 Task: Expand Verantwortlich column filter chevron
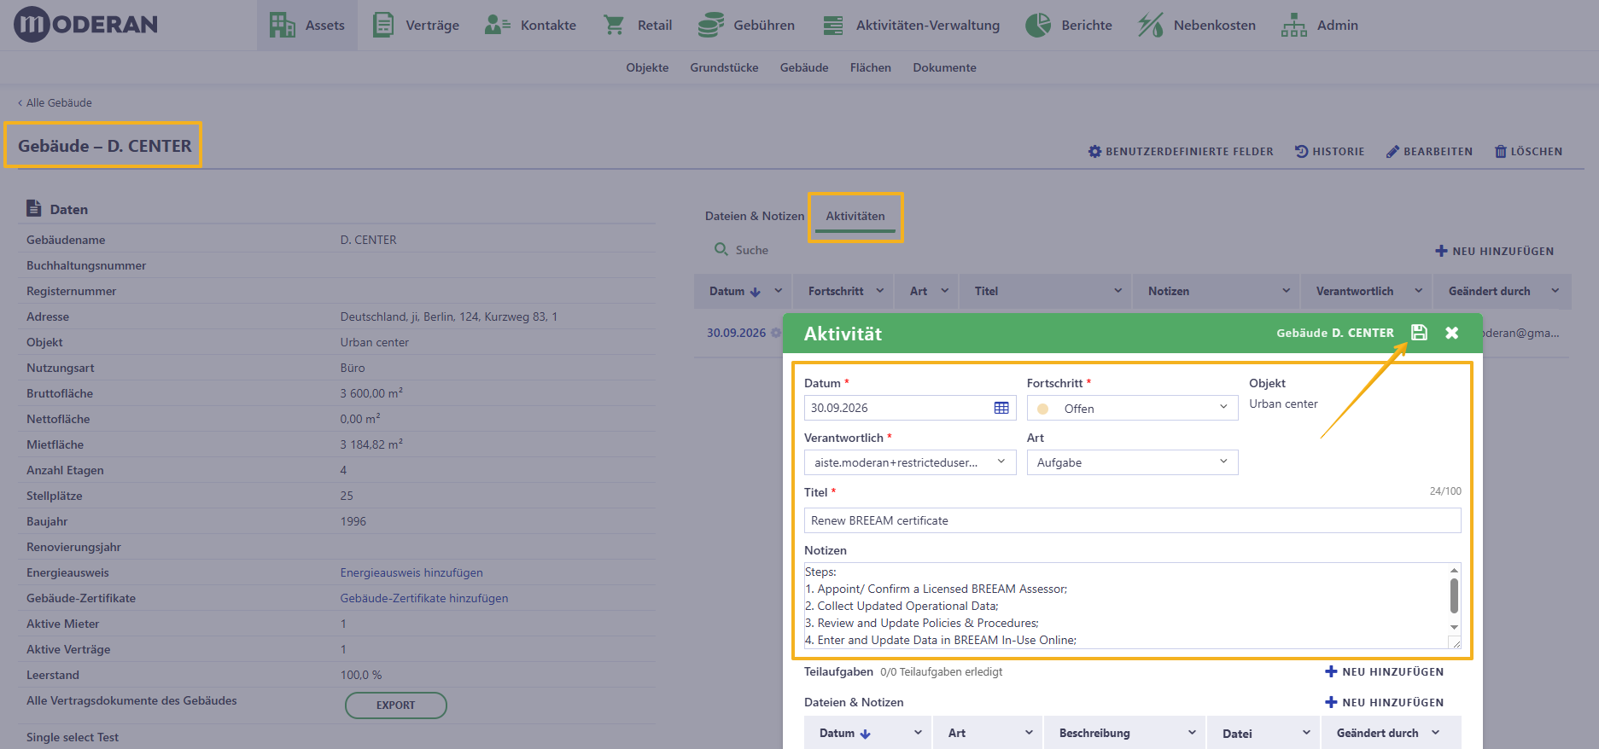click(x=1418, y=291)
